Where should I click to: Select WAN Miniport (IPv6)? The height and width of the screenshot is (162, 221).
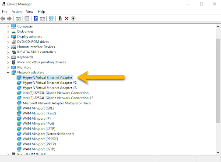pyautogui.click(x=39, y=124)
